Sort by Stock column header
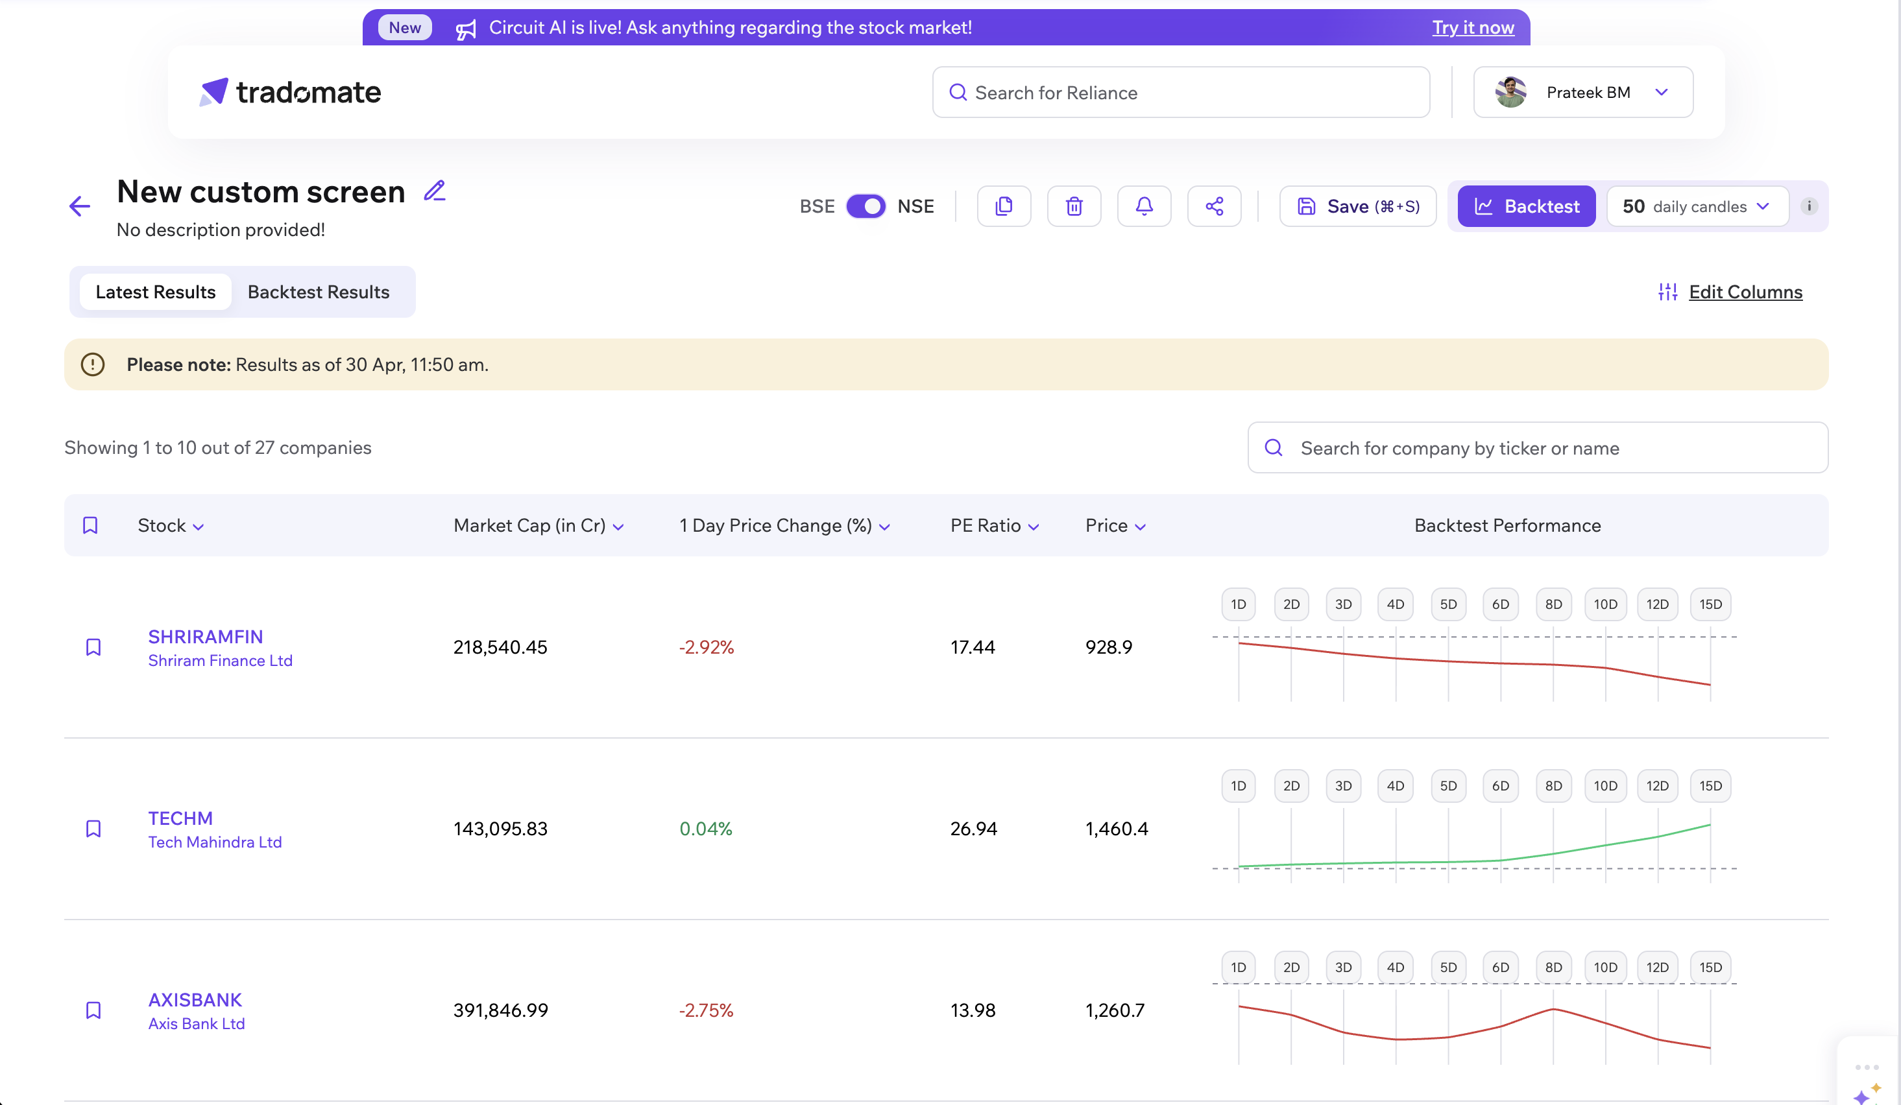Screen dimensions: 1901x1105 171,525
